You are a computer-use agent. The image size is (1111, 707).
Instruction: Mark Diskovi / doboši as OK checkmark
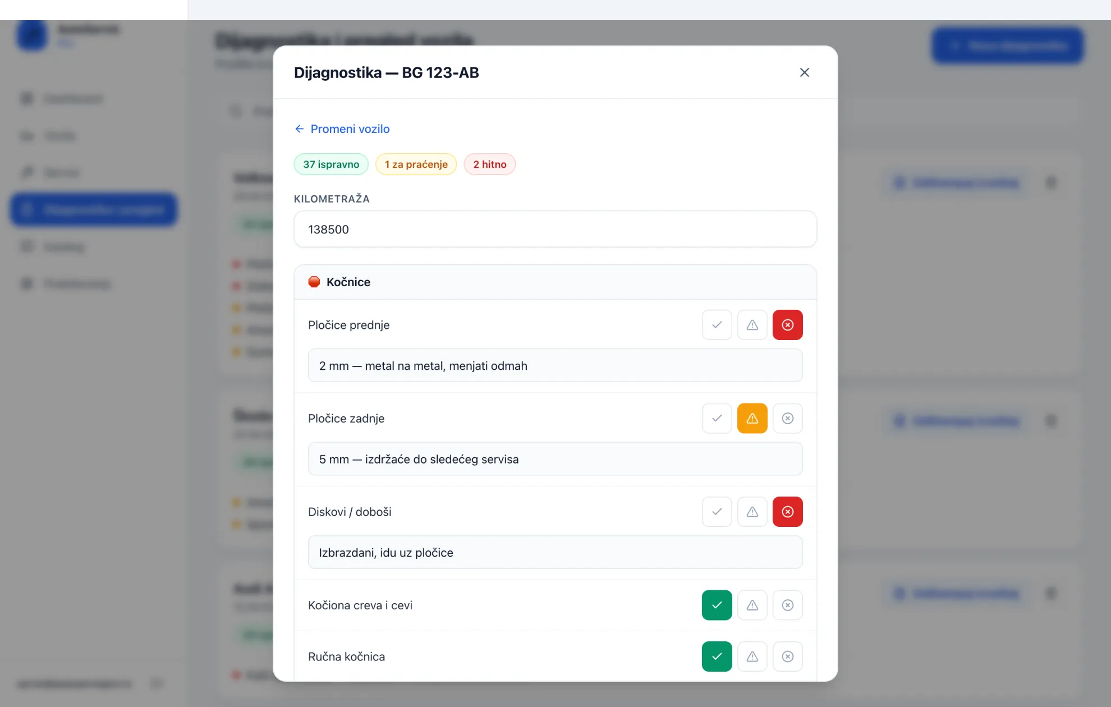pyautogui.click(x=717, y=512)
